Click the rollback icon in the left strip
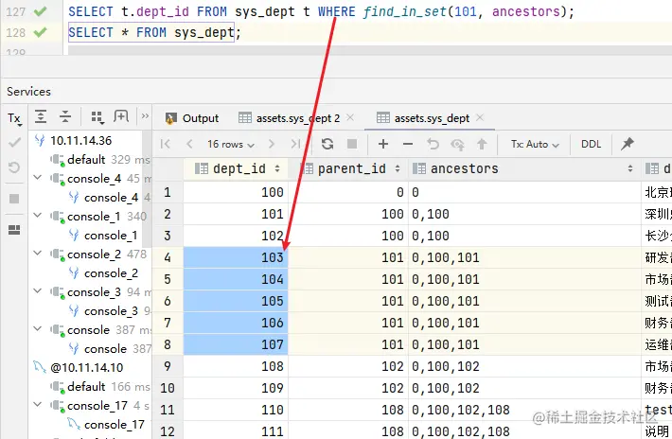Image resolution: width=672 pixels, height=439 pixels. click(x=14, y=167)
